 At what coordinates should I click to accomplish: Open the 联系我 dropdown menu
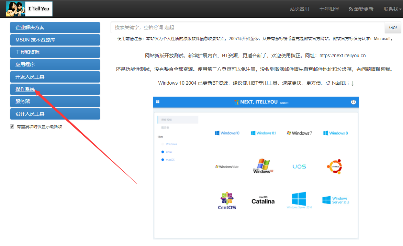click(x=391, y=9)
